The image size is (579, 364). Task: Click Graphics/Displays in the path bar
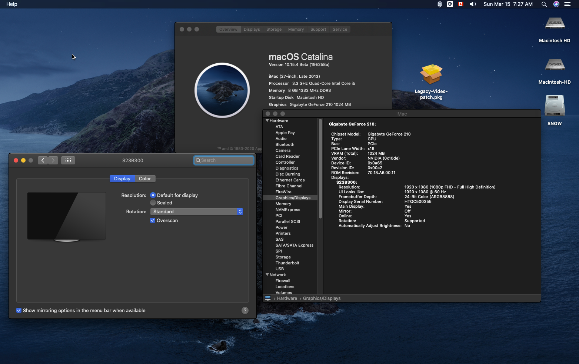click(322, 298)
